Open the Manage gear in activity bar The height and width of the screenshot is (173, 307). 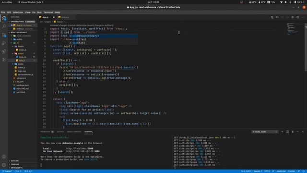[4, 165]
